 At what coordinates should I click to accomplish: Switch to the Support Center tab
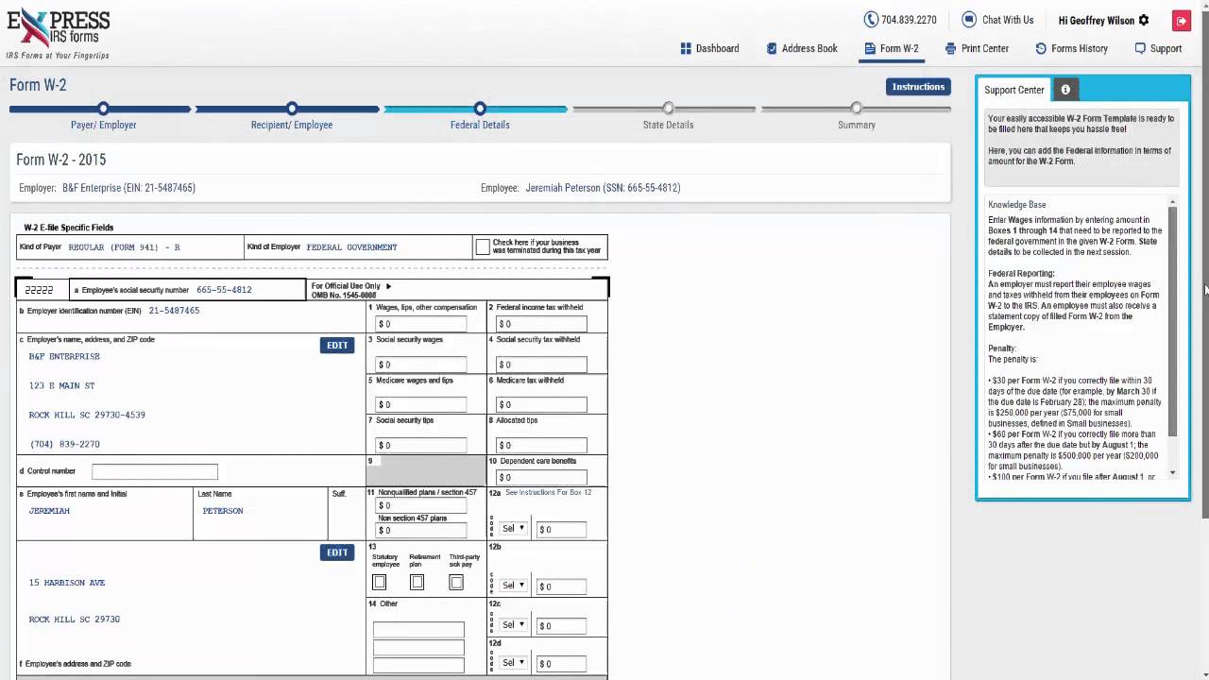pyautogui.click(x=1014, y=90)
